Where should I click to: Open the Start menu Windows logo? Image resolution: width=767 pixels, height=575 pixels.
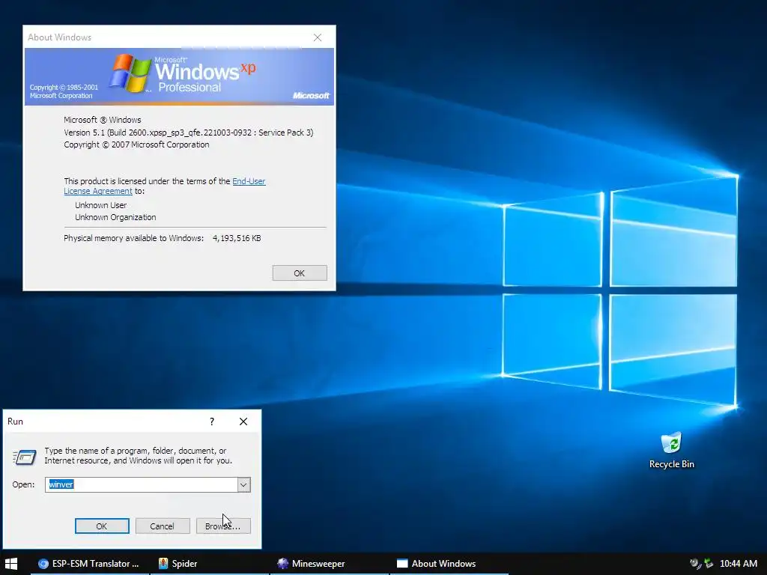pyautogui.click(x=10, y=564)
